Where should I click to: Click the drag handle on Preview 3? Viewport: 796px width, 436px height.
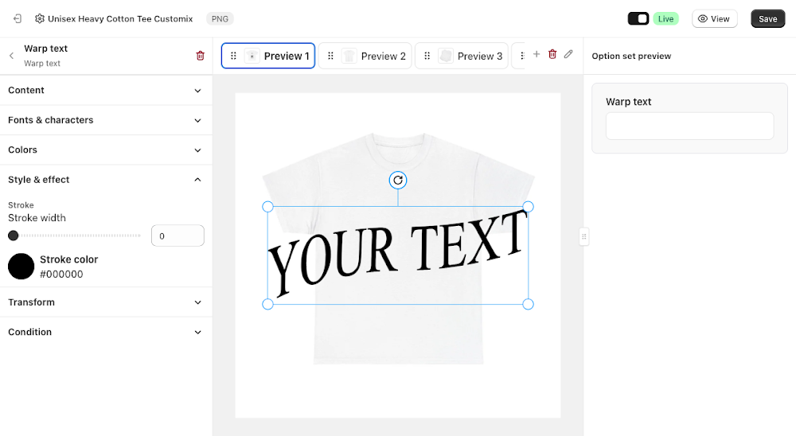coord(427,56)
